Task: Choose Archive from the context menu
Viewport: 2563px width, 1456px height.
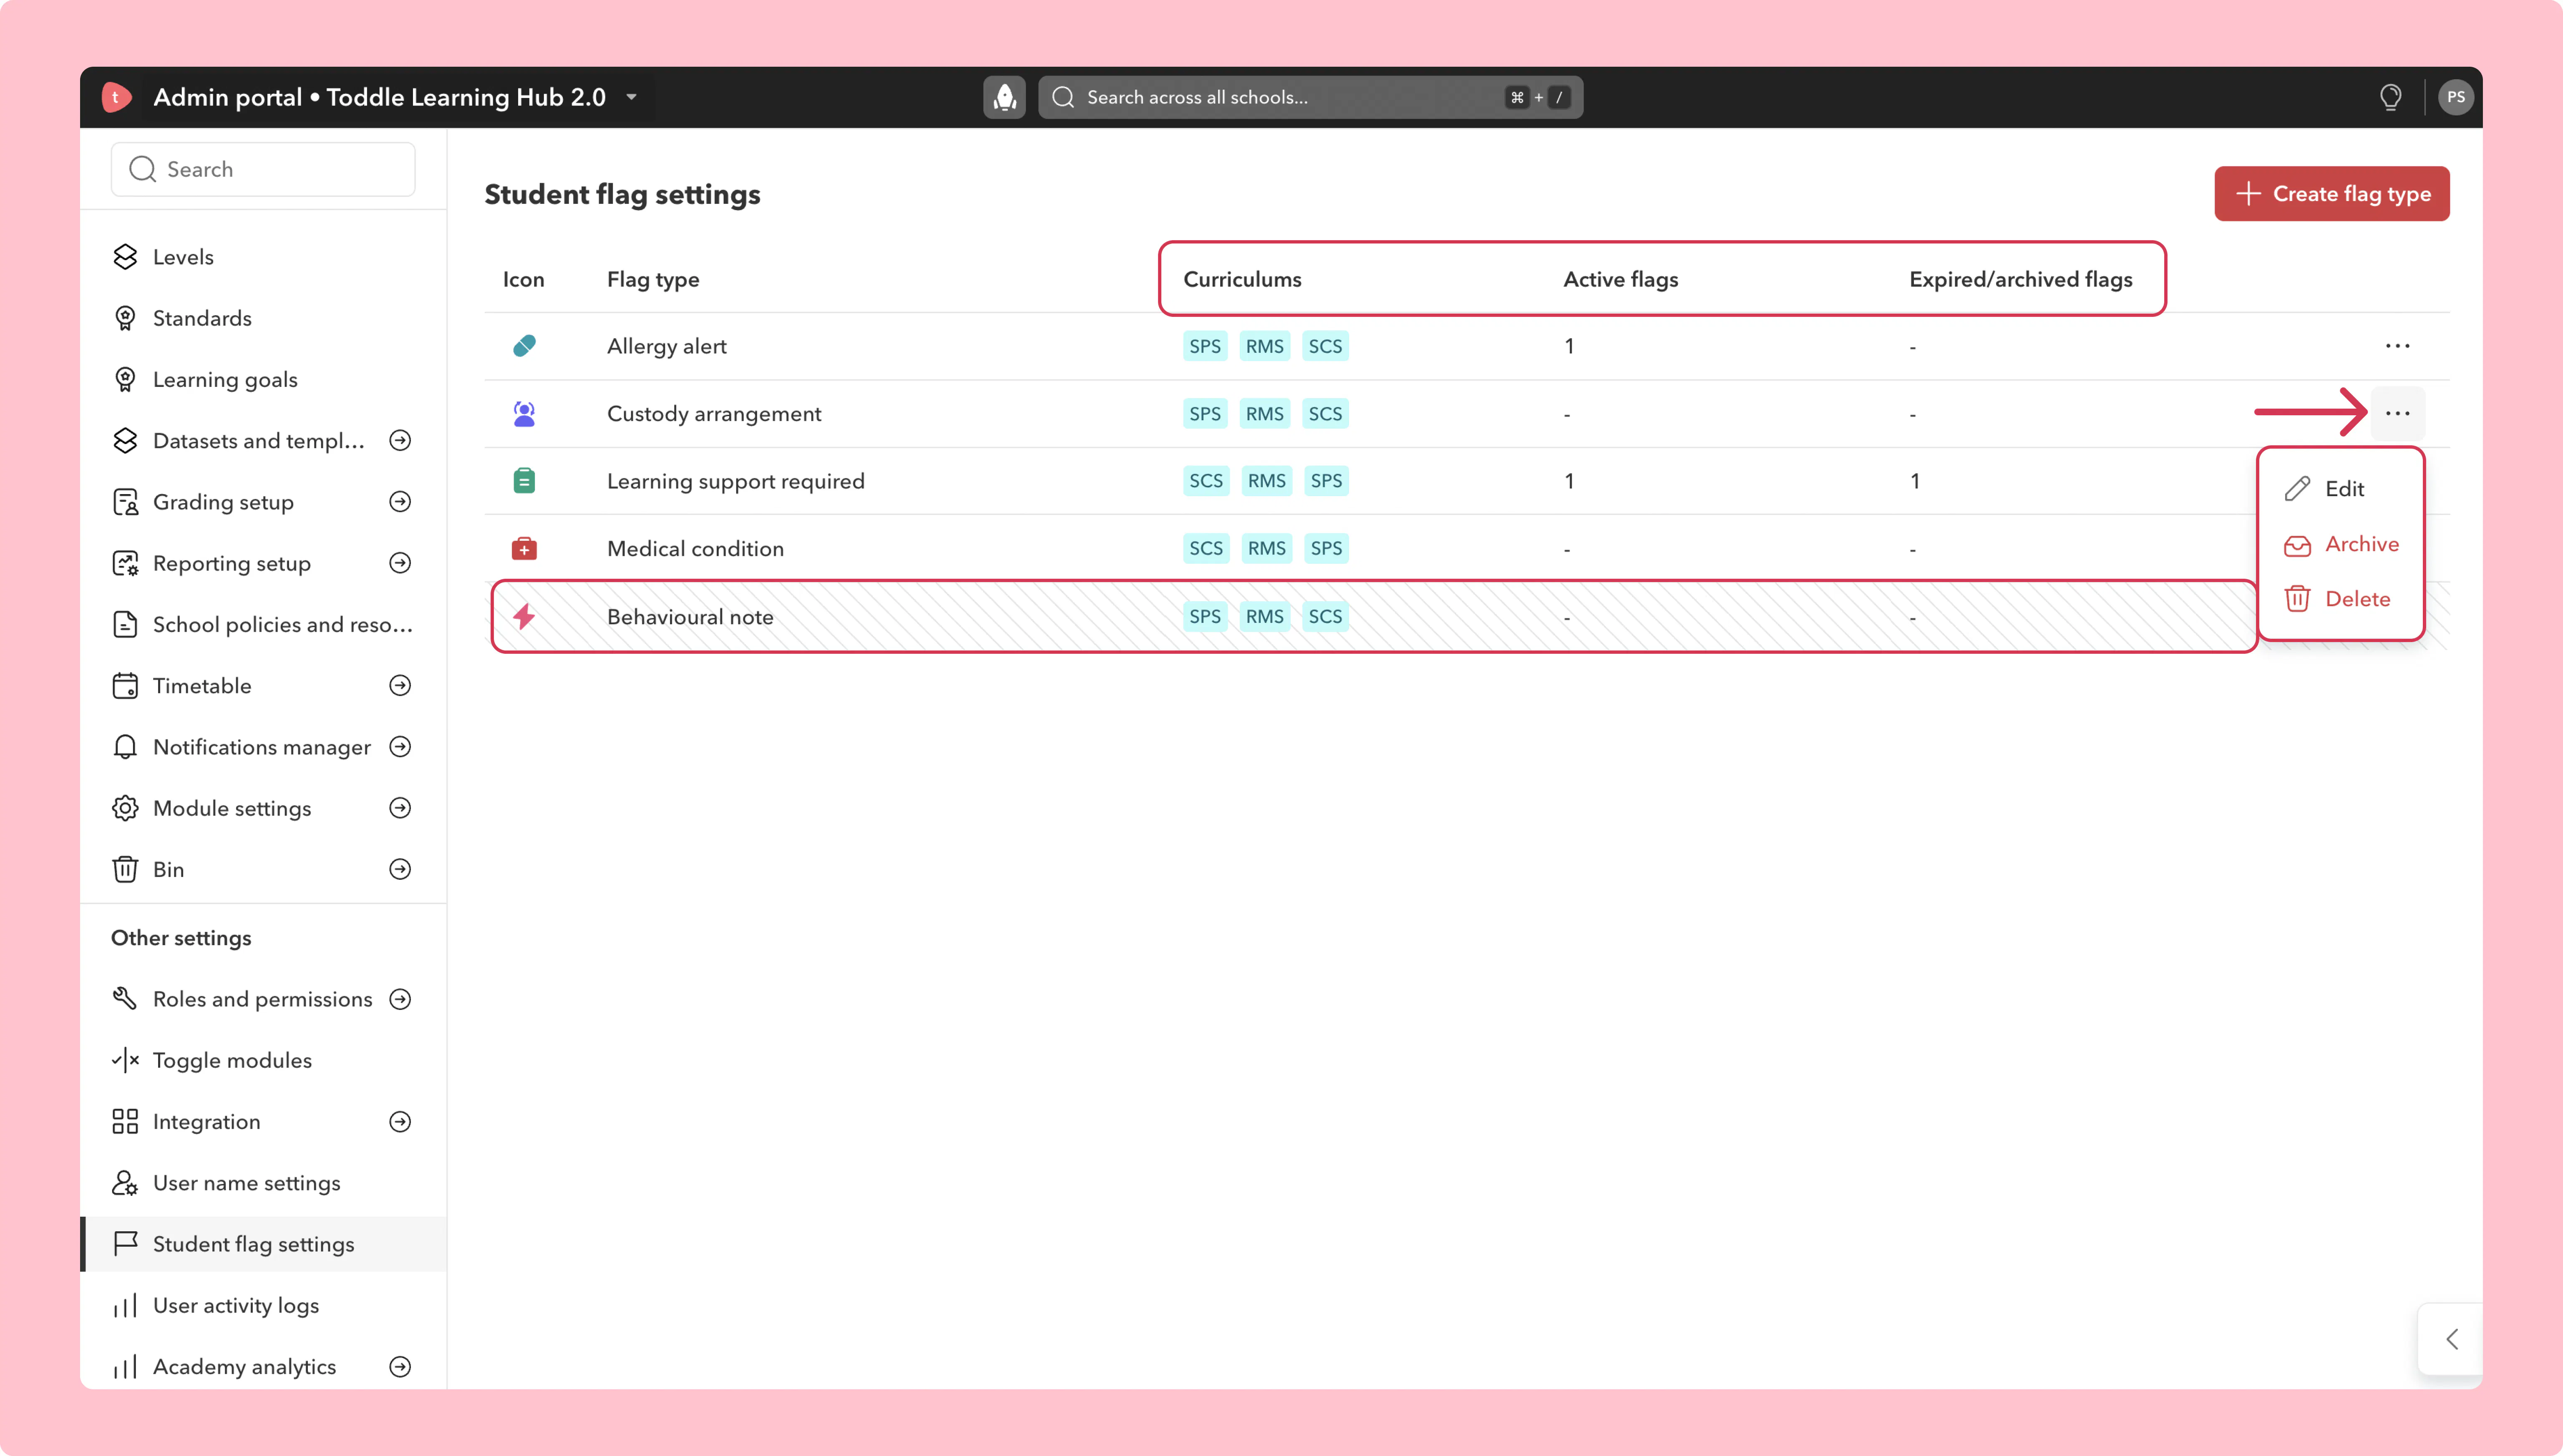Action: pos(2341,544)
